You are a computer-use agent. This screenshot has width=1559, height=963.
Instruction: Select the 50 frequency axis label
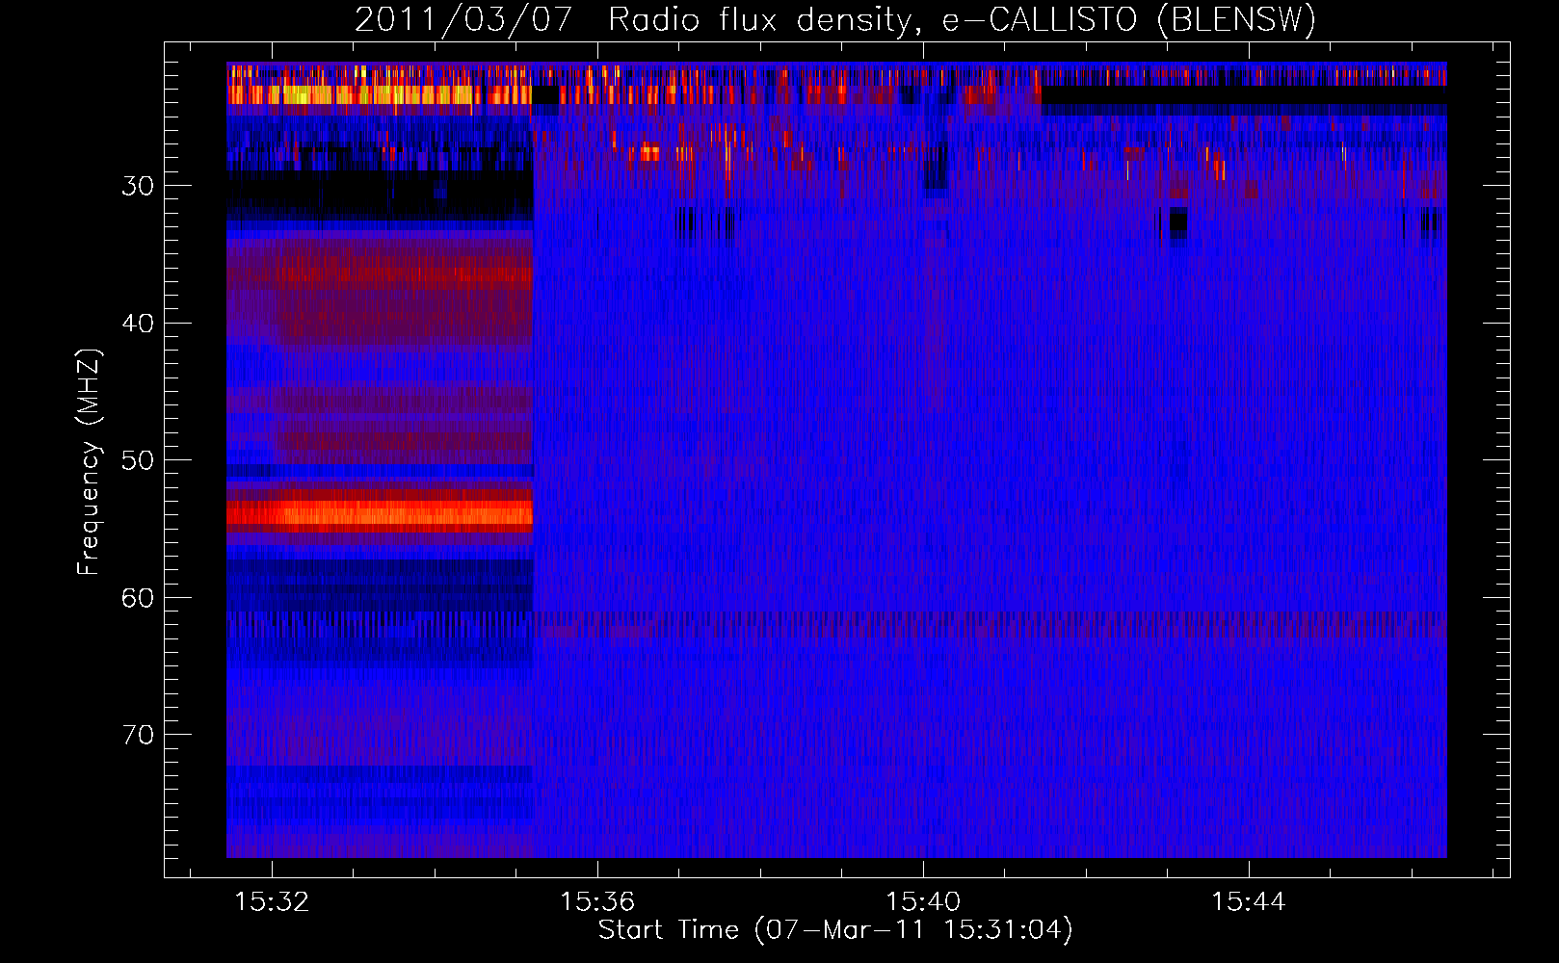pyautogui.click(x=138, y=460)
